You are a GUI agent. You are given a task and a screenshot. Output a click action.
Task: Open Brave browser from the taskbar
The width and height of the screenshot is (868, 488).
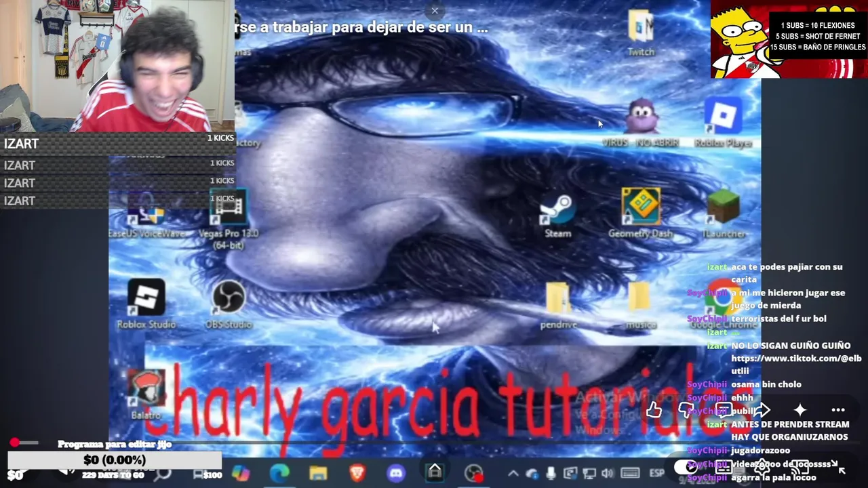(x=357, y=473)
